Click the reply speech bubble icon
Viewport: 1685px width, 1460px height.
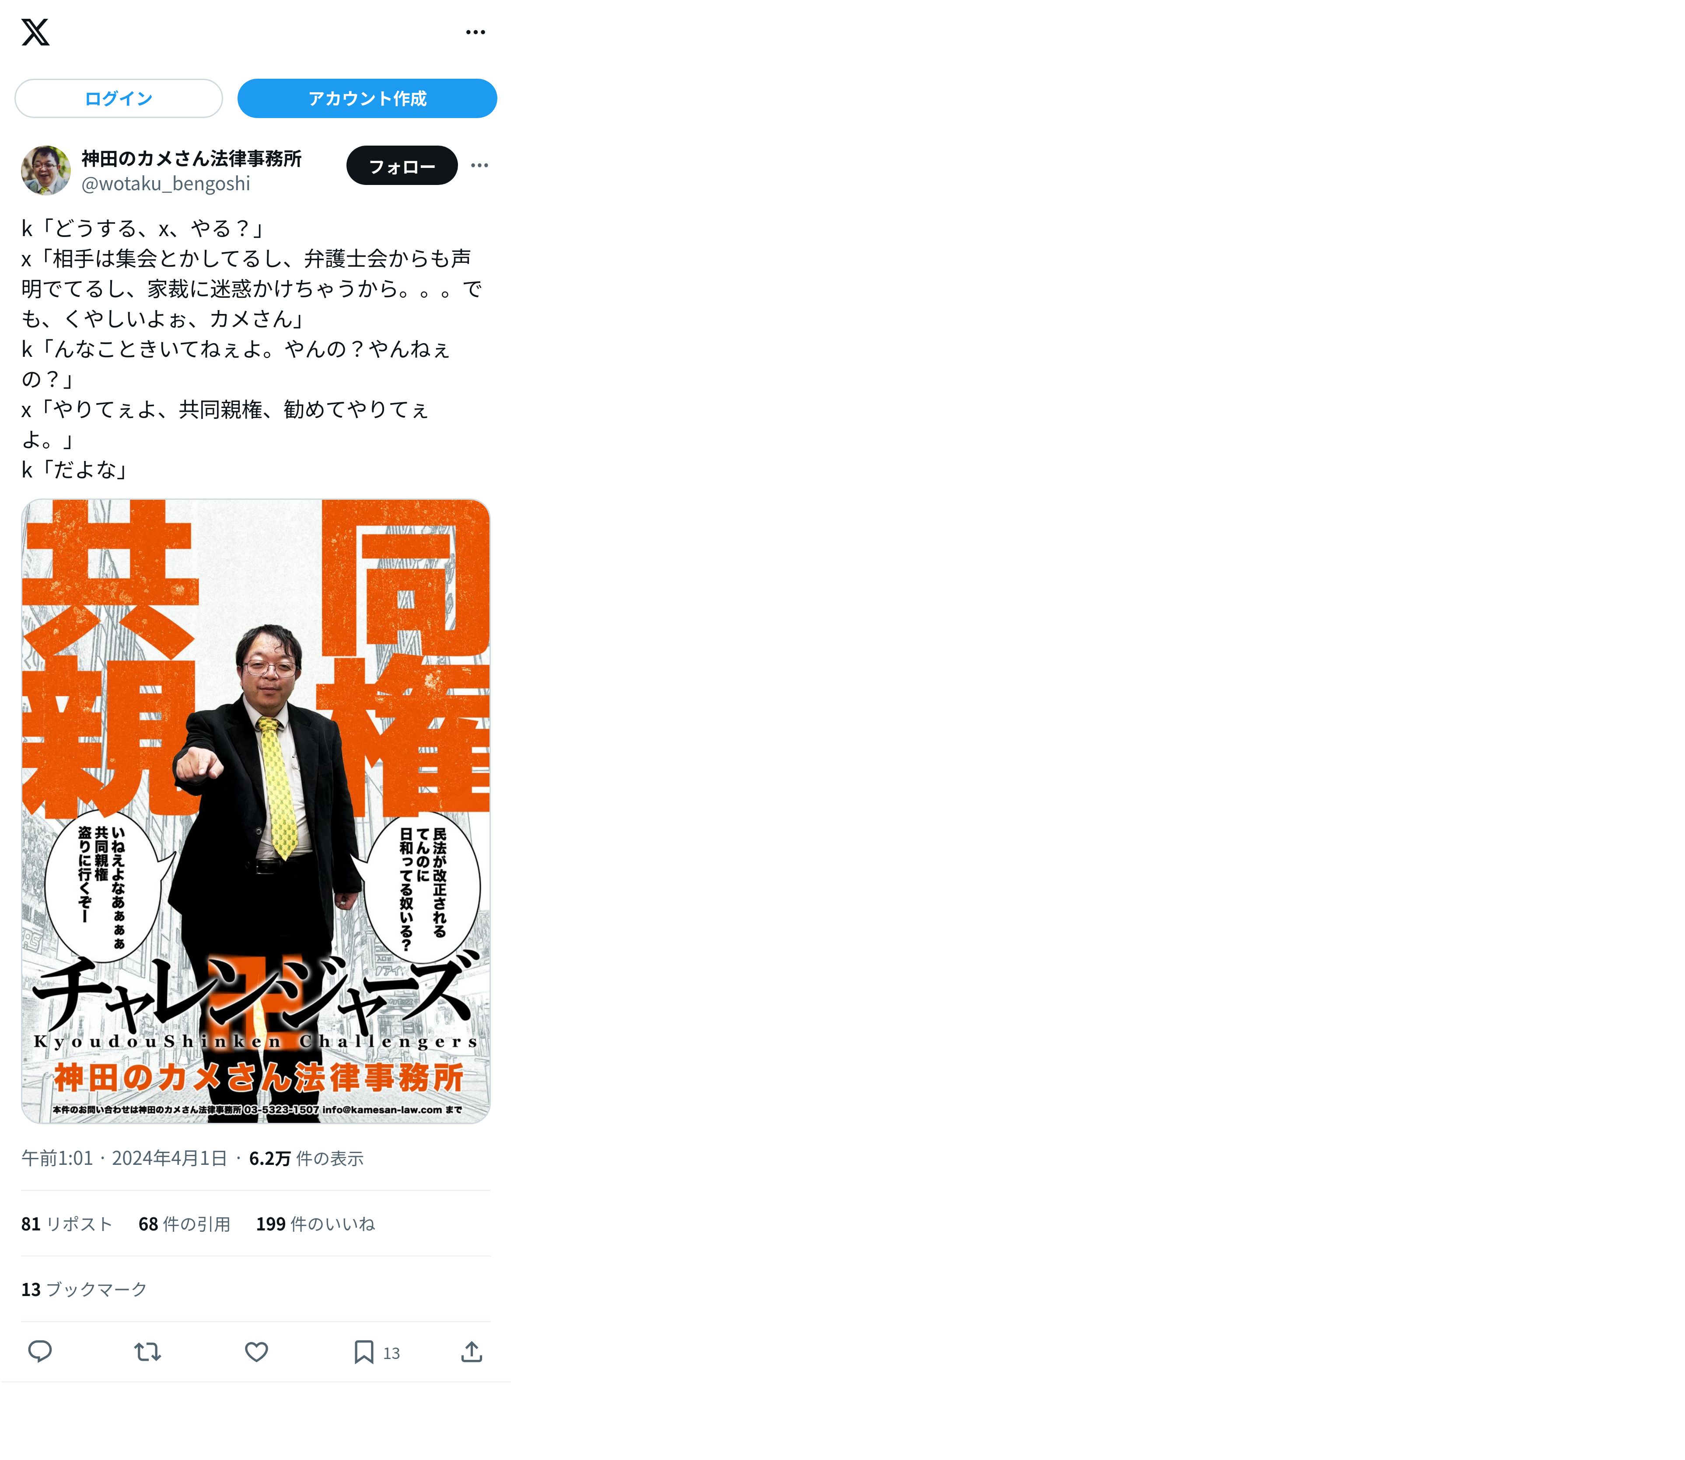tap(40, 1352)
